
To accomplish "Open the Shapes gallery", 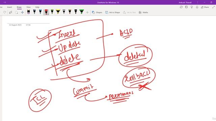I will click(97, 12).
